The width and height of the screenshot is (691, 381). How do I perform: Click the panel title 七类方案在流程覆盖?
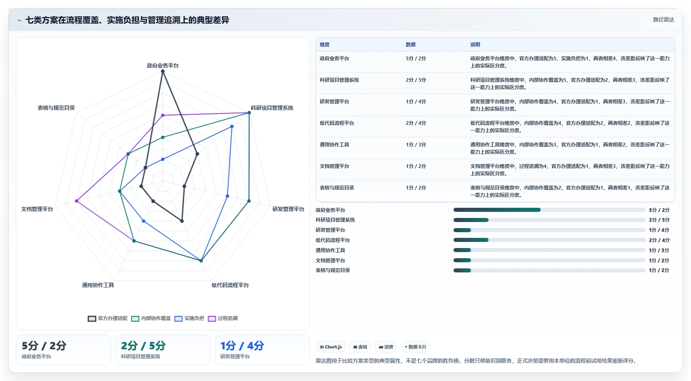coord(127,20)
